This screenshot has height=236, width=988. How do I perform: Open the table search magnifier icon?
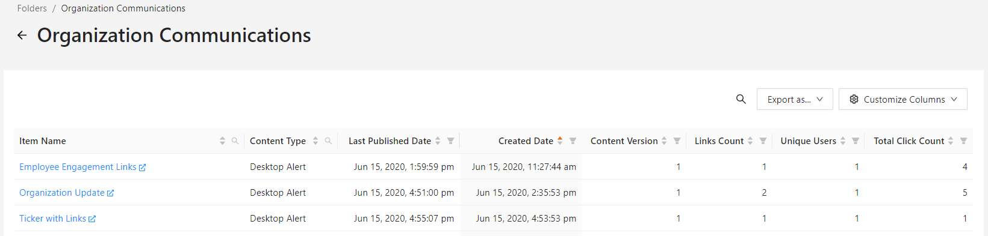tap(741, 99)
